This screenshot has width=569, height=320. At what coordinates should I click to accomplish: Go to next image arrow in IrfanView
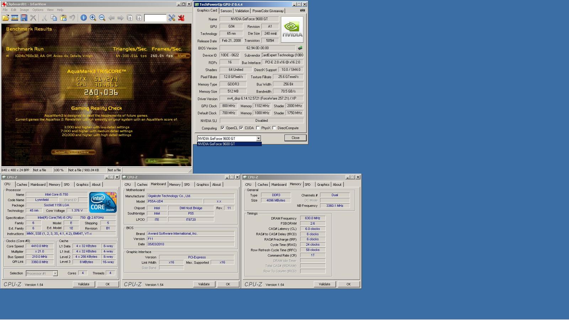point(121,18)
